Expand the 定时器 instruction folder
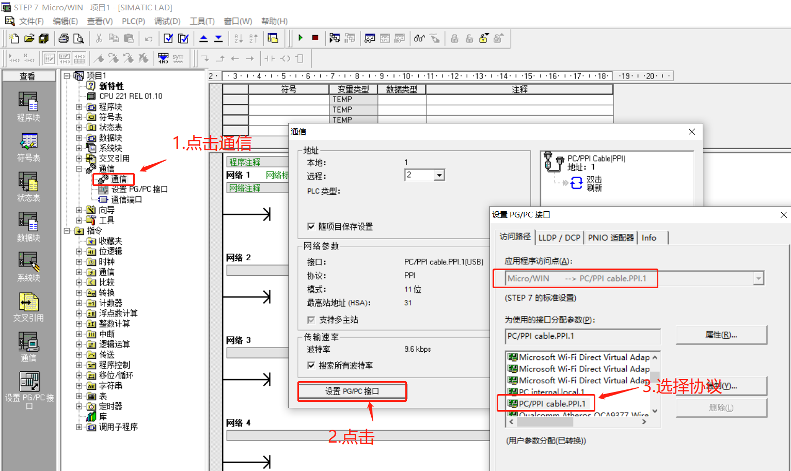 coord(79,406)
